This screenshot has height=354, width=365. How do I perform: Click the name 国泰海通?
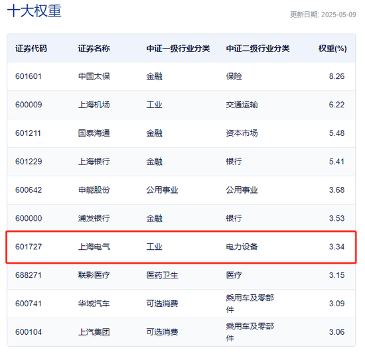pos(94,133)
